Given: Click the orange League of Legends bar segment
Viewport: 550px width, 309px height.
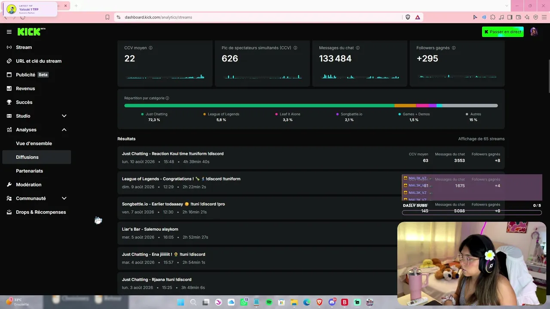Looking at the screenshot, I should 405,106.
